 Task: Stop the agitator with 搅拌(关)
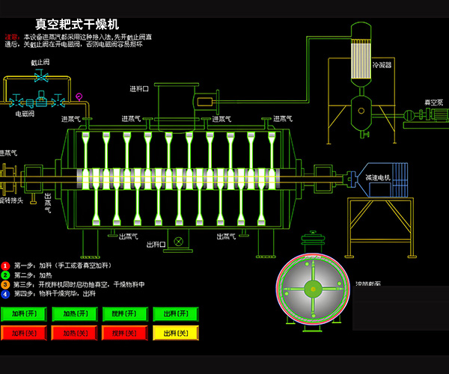tap(124, 333)
